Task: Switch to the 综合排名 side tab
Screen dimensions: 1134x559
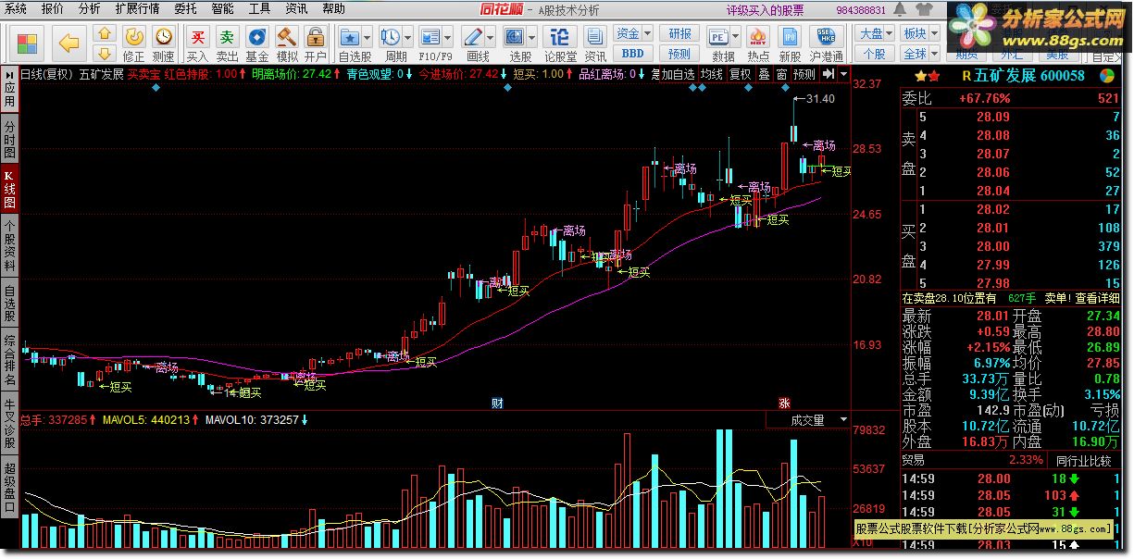Action: (9, 361)
